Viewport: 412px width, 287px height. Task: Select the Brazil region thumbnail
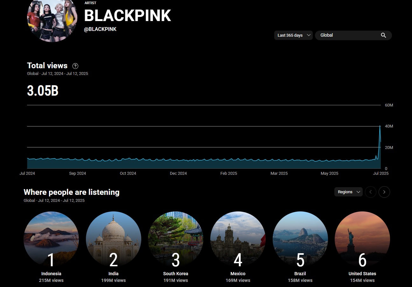[x=300, y=239]
